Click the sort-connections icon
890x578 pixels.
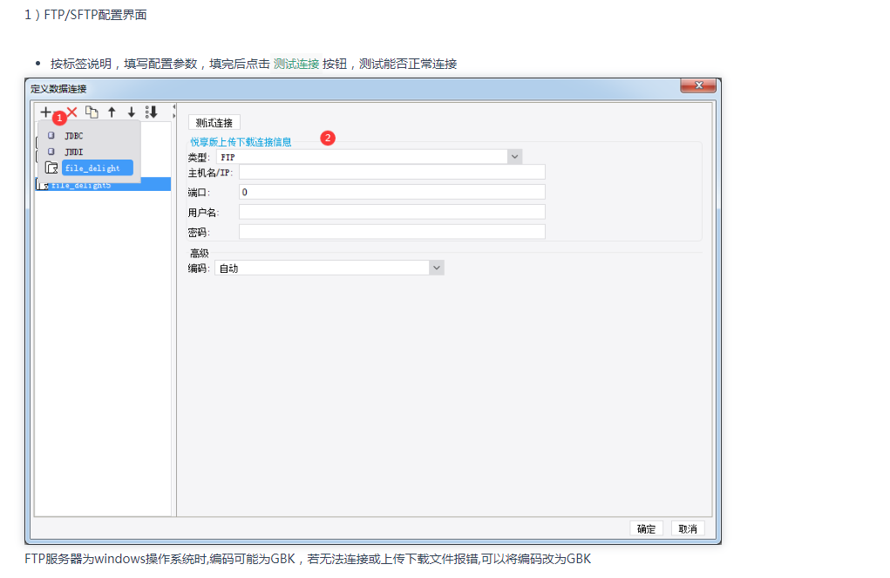click(x=151, y=112)
